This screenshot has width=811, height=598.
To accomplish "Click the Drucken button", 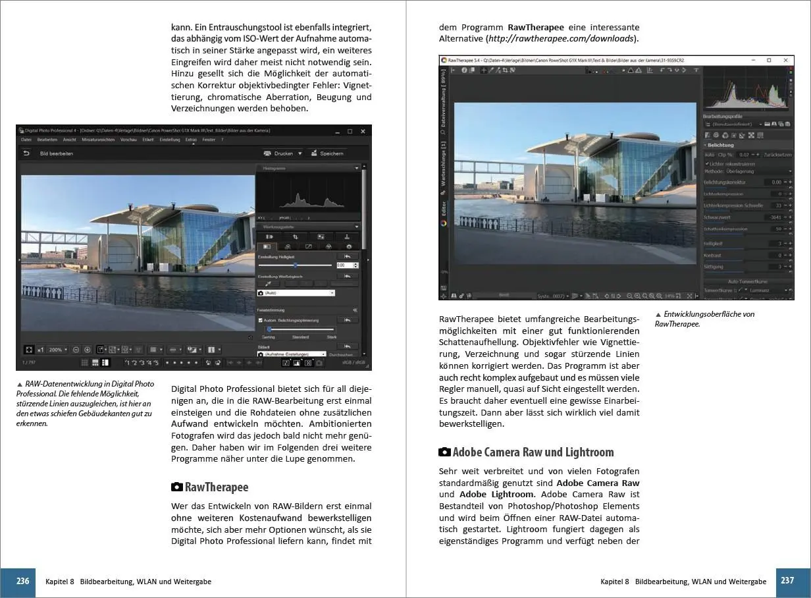I will (278, 153).
